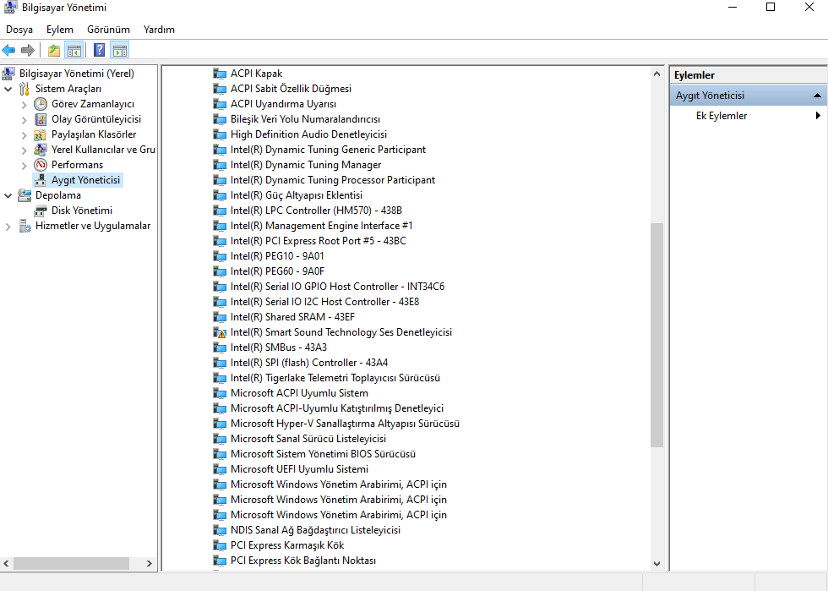828x591 pixels.
Task: Click the Disk Yönetimi icon
Action: pos(41,211)
